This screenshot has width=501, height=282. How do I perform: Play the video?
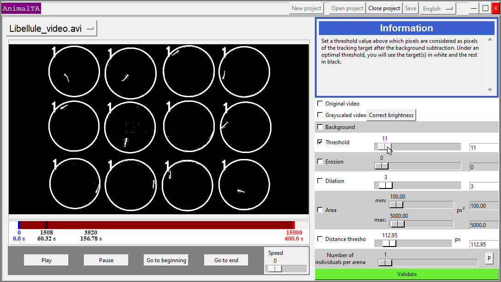[47, 260]
